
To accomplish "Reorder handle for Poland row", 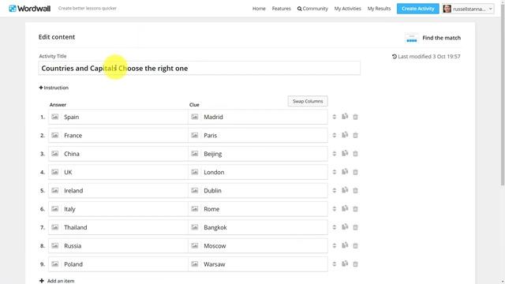I will (x=335, y=264).
